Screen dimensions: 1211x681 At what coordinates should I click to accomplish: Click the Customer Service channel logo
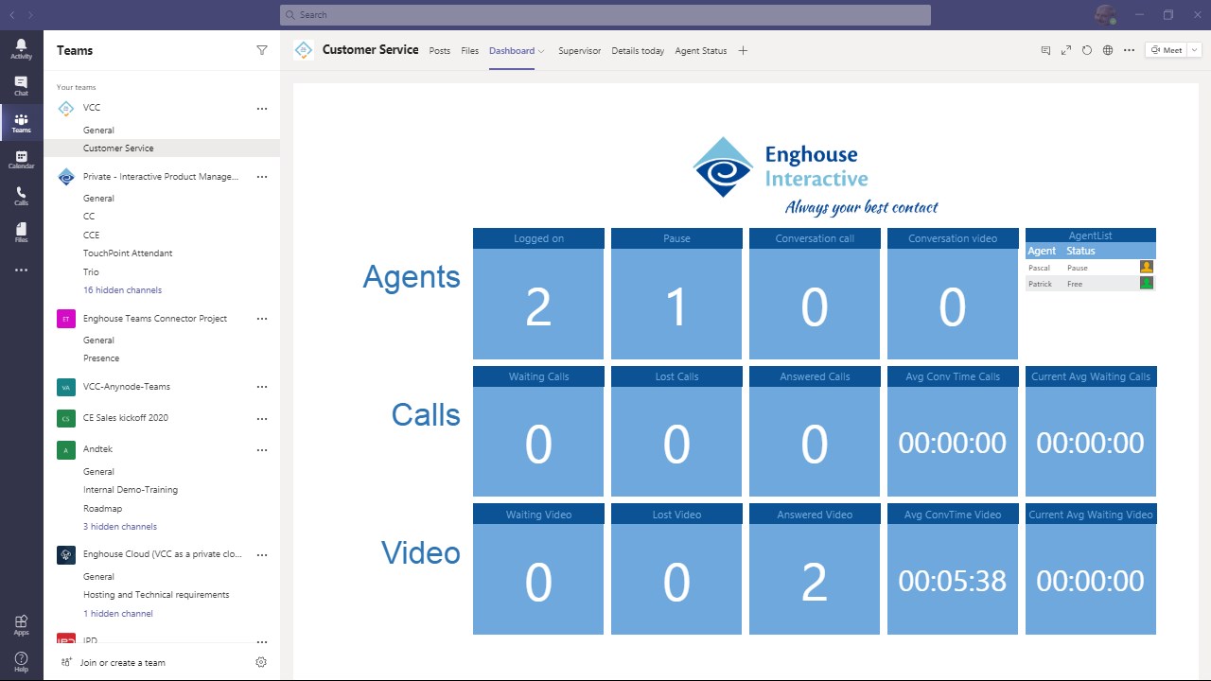click(x=304, y=50)
